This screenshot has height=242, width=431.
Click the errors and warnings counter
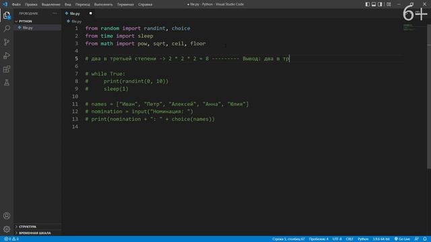coord(11,239)
